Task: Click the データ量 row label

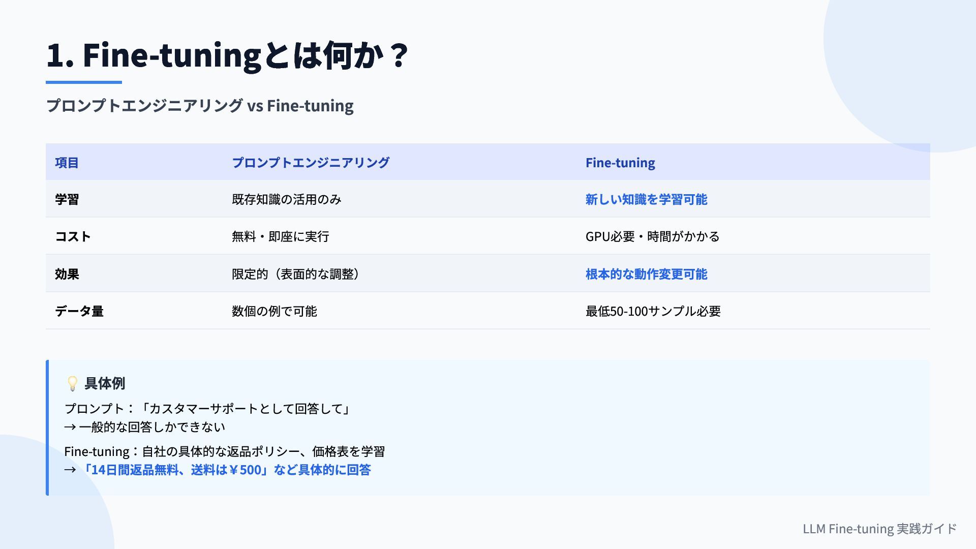Action: click(x=79, y=311)
